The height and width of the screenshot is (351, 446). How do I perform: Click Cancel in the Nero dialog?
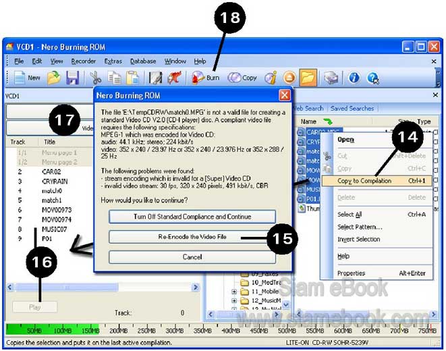[192, 257]
